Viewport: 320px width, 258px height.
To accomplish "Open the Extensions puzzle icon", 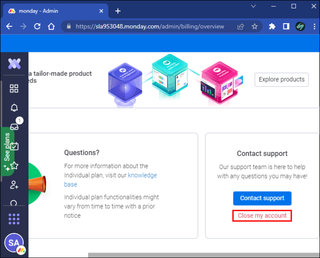I will pos(272,26).
